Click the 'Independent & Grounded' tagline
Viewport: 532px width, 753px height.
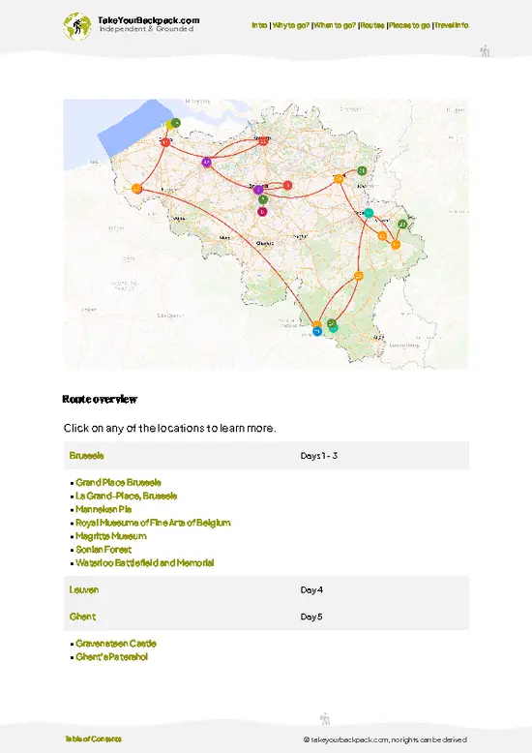pos(146,29)
